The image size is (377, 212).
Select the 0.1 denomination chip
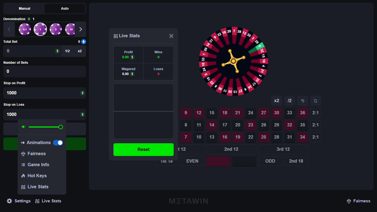coord(25,29)
